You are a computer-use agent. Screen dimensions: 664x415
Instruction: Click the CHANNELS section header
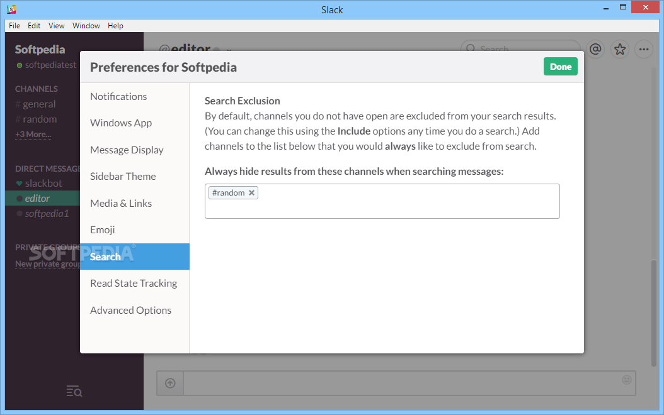point(37,89)
